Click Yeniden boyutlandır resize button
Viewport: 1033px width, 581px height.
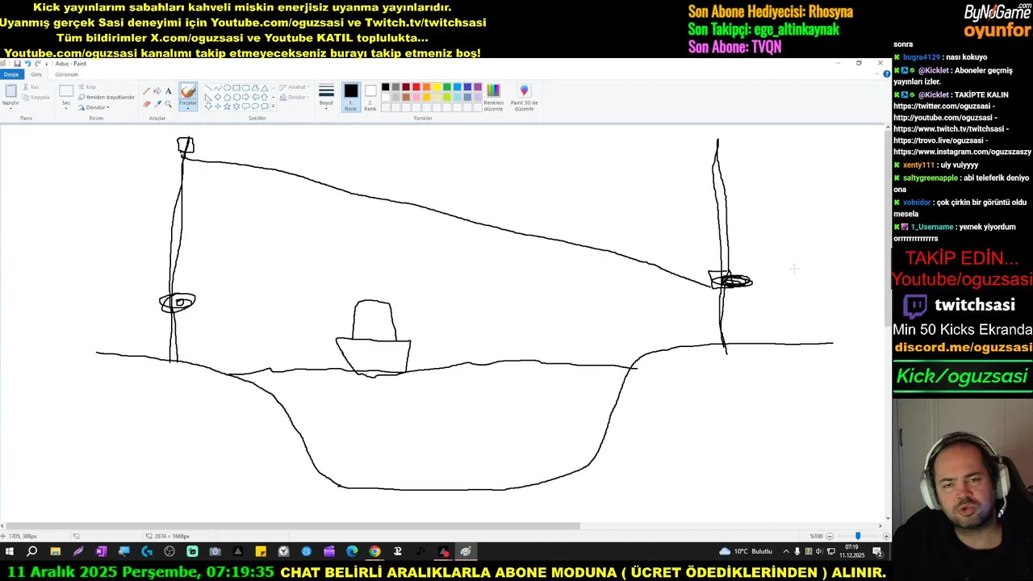[107, 97]
